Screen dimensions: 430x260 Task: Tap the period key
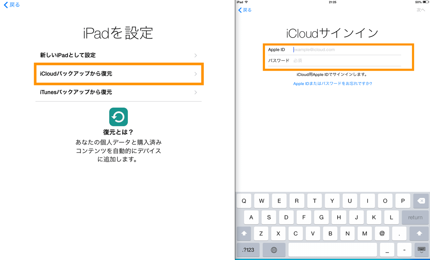click(399, 233)
